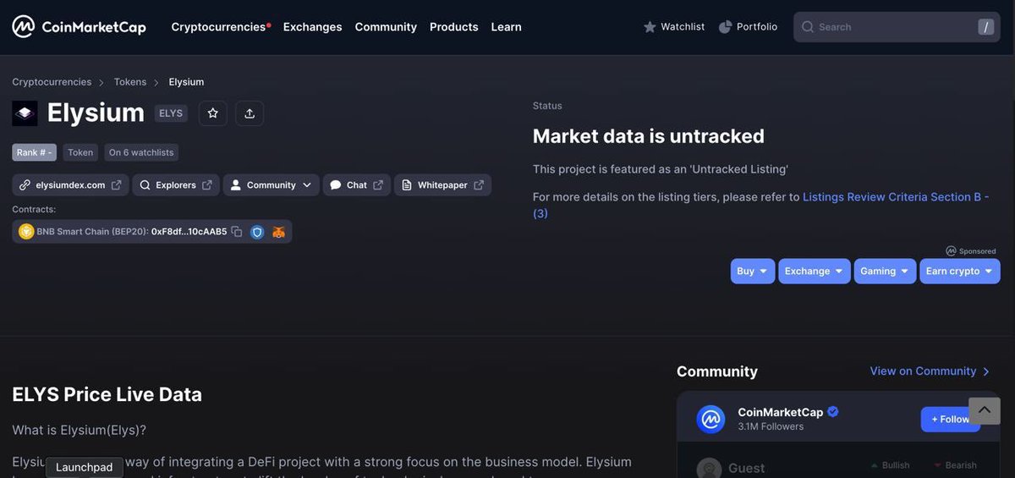Click the CoinMarketCap logo
The height and width of the screenshot is (478, 1015).
pyautogui.click(x=79, y=27)
